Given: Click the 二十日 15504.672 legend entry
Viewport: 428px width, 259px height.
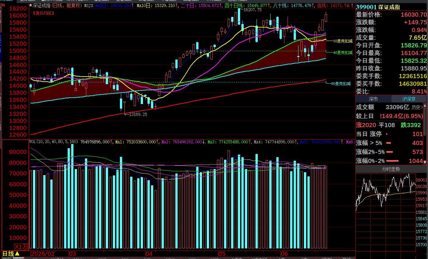Looking at the screenshot, I should tap(201, 6).
